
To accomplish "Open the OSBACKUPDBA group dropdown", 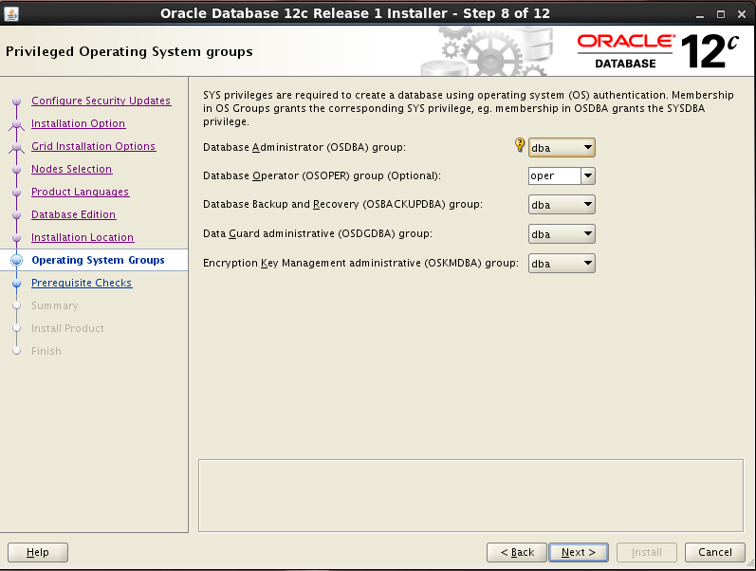I will [x=562, y=205].
